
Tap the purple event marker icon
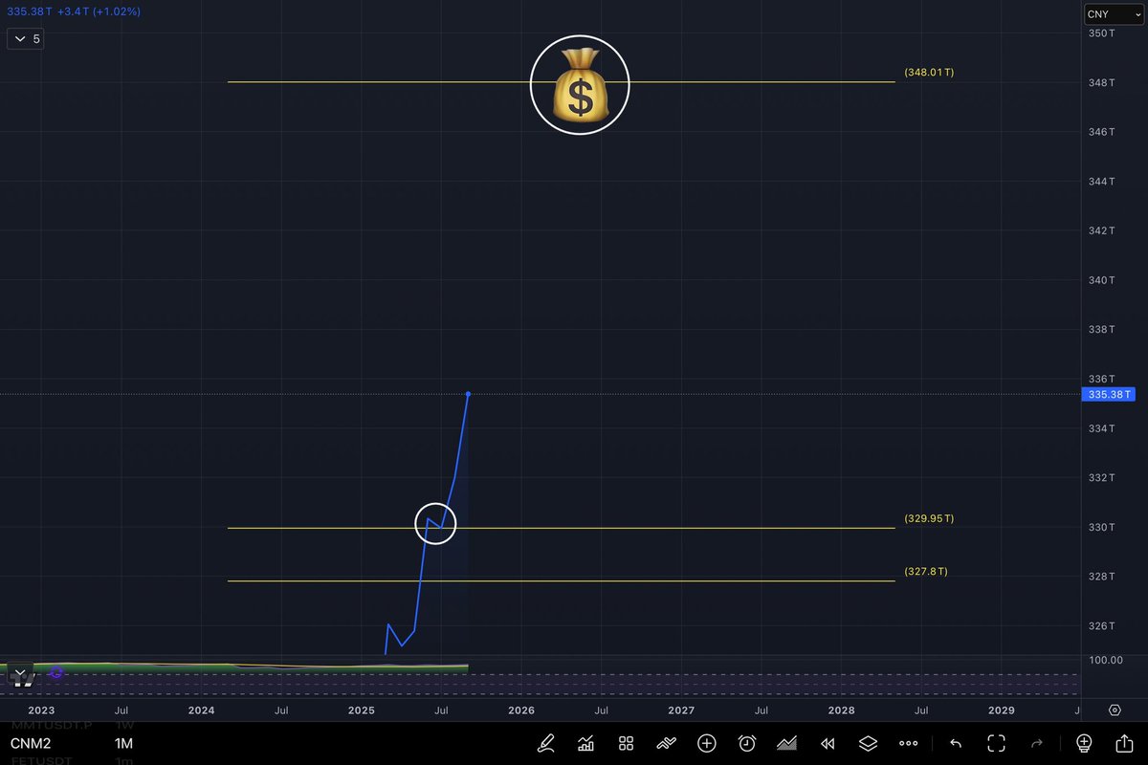click(x=56, y=673)
